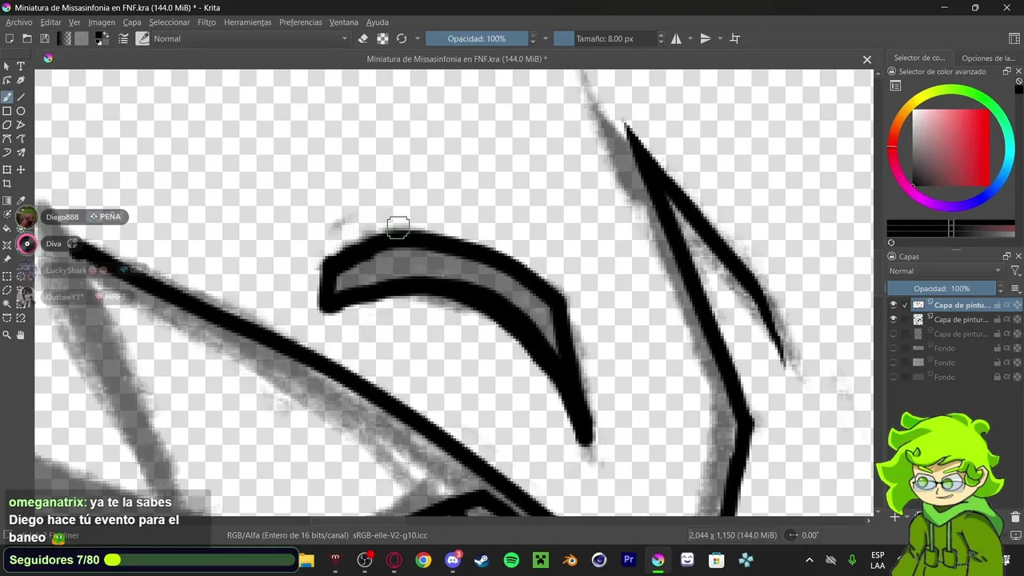Choose the Gradient tool
The height and width of the screenshot is (576, 1024).
7,201
